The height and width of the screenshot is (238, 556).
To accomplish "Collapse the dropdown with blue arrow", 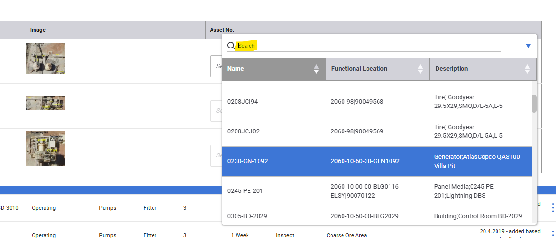I will pos(528,46).
